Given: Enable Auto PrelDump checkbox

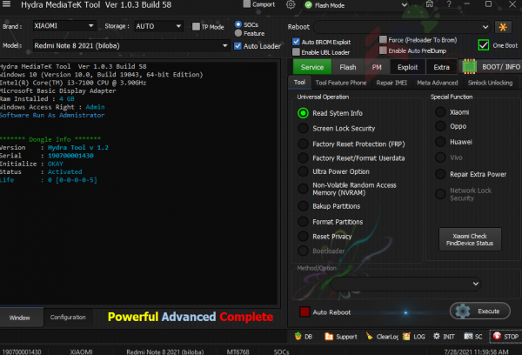Looking at the screenshot, I should pos(383,50).
